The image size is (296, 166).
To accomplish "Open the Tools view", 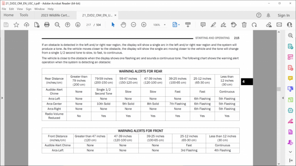I will (24, 15).
